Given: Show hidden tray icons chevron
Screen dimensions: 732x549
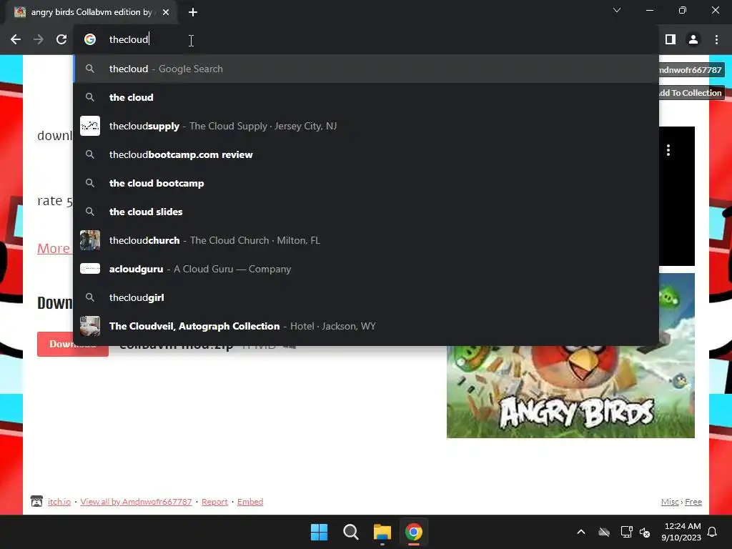Looking at the screenshot, I should (x=581, y=532).
